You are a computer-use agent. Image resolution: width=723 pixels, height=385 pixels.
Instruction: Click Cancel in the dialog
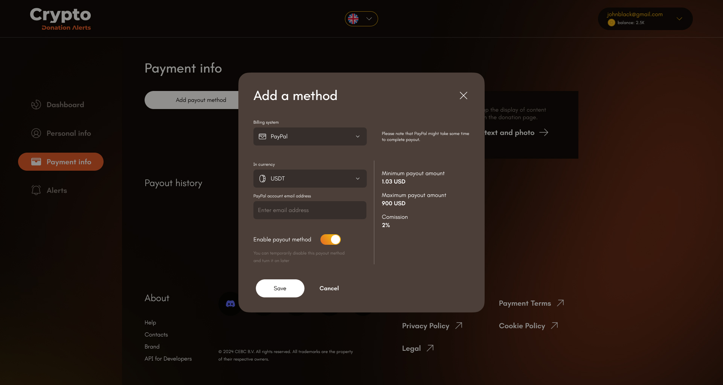coord(329,288)
